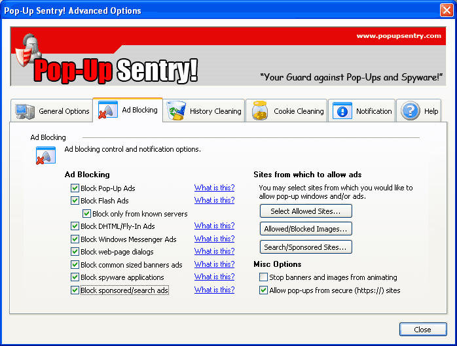Open Allowed/Blocked Images dialog

306,229
